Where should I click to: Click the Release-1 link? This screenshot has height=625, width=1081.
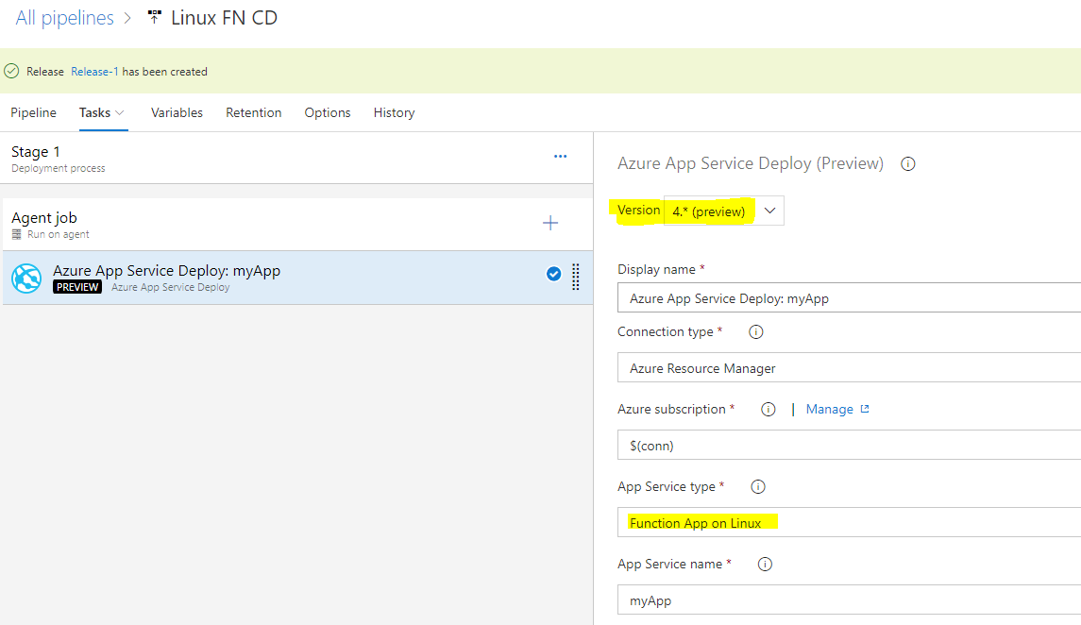[x=94, y=71]
